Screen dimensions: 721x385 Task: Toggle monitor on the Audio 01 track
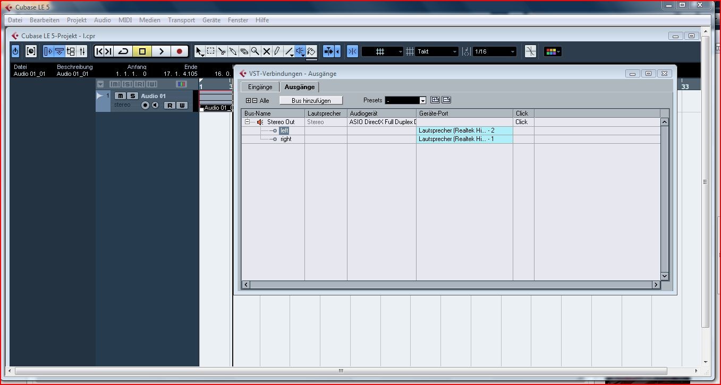tap(155, 105)
